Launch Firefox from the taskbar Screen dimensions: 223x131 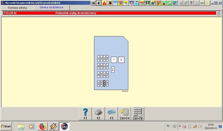[43, 126]
